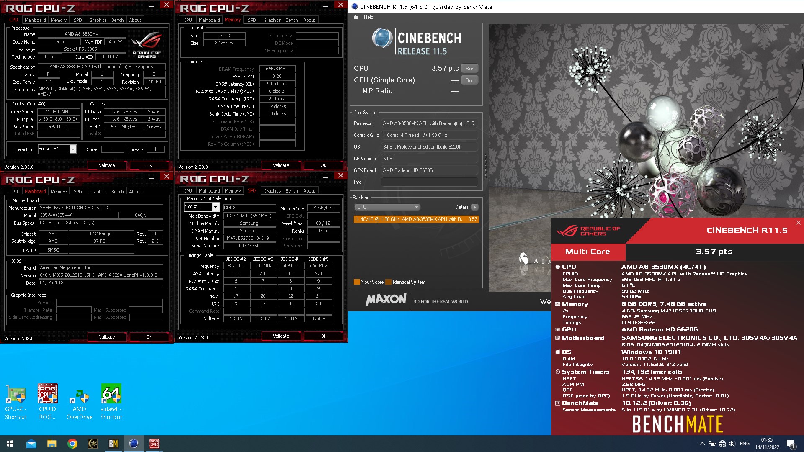Image resolution: width=804 pixels, height=452 pixels.
Task: Select CPU tab in bottom-left CPU-Z window
Action: point(14,192)
